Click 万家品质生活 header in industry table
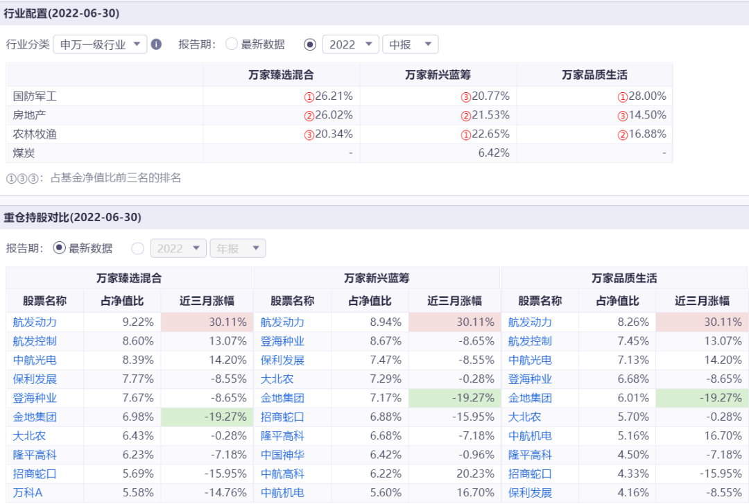The height and width of the screenshot is (504, 749). tap(595, 75)
